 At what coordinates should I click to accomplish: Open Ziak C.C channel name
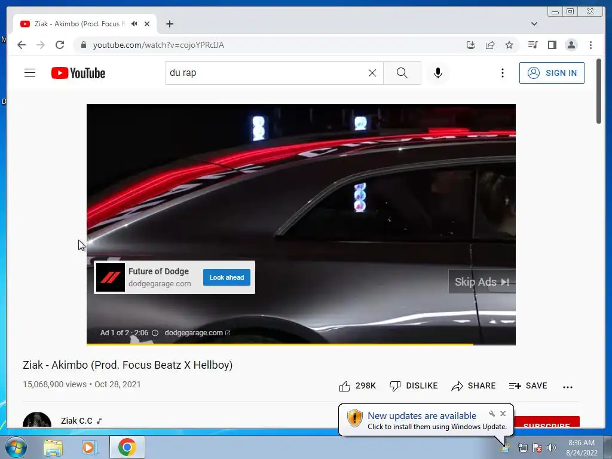click(76, 421)
